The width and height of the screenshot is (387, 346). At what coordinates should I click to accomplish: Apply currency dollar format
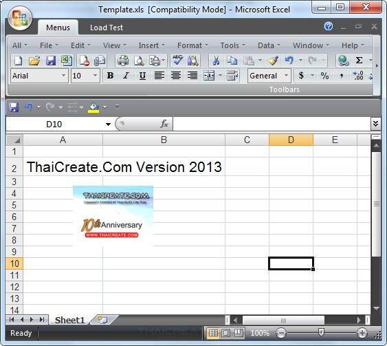point(301,76)
